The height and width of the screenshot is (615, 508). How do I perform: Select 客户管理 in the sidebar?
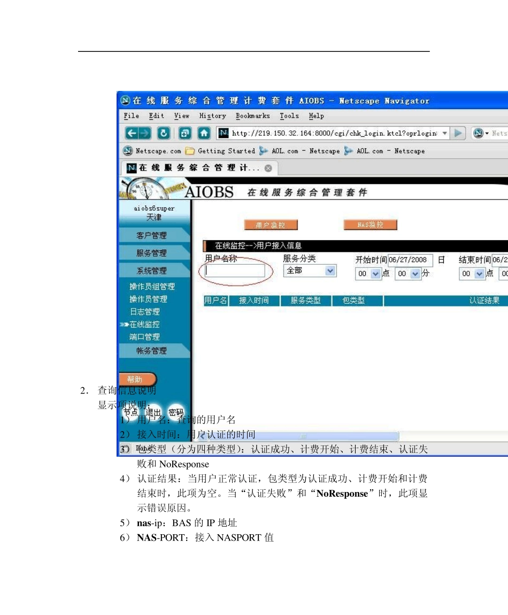(x=151, y=236)
